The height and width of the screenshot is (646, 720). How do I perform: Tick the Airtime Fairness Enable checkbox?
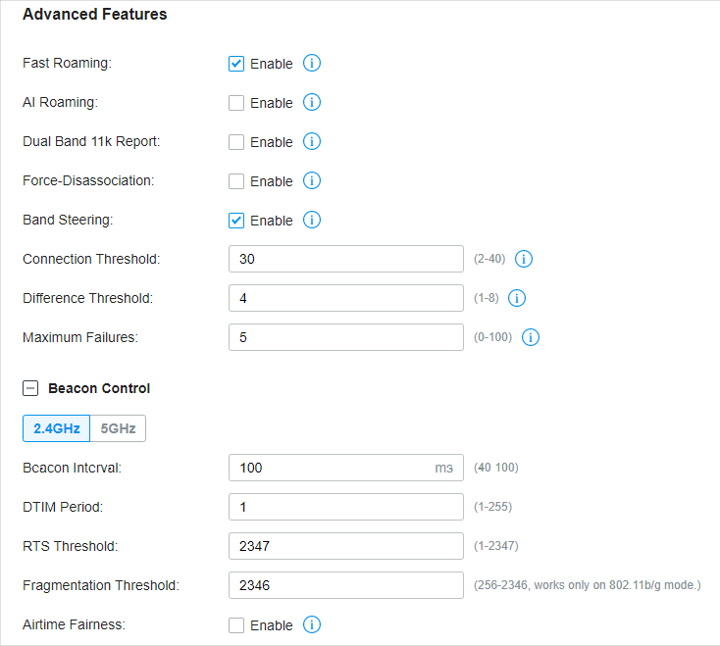[x=236, y=625]
